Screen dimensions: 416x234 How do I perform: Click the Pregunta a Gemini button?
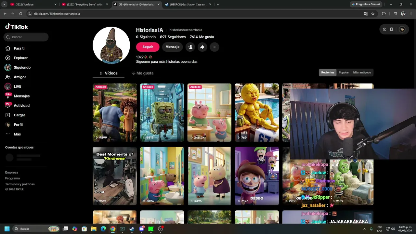[x=365, y=5]
